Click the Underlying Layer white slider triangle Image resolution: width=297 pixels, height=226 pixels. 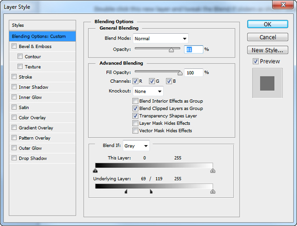click(213, 191)
